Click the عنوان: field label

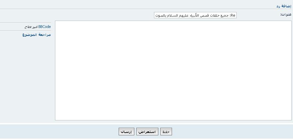pyautogui.click(x=286, y=14)
